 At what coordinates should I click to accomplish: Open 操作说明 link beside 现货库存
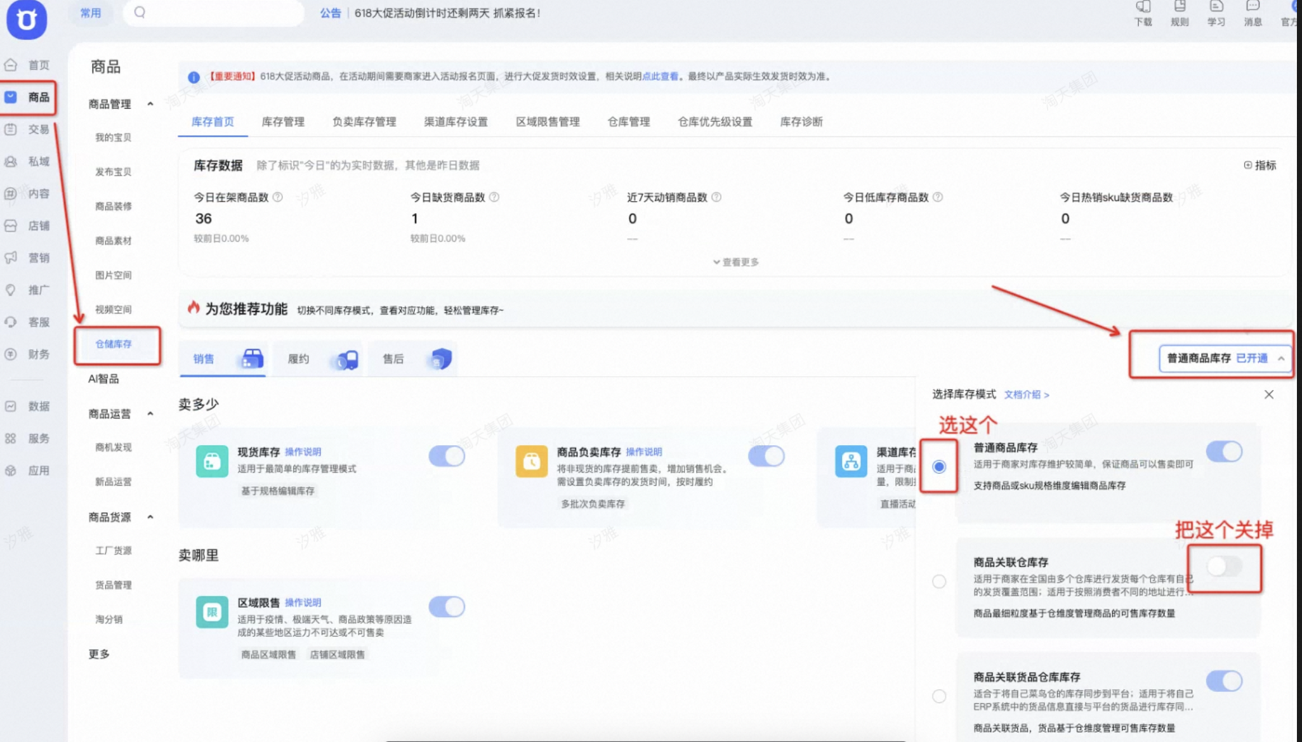(x=303, y=452)
